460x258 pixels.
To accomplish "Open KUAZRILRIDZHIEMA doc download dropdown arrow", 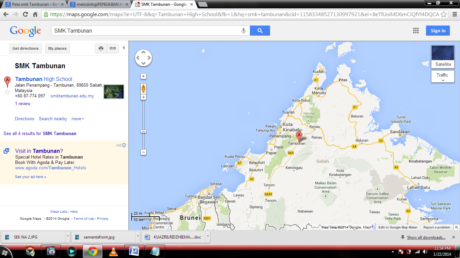I will [x=207, y=237].
